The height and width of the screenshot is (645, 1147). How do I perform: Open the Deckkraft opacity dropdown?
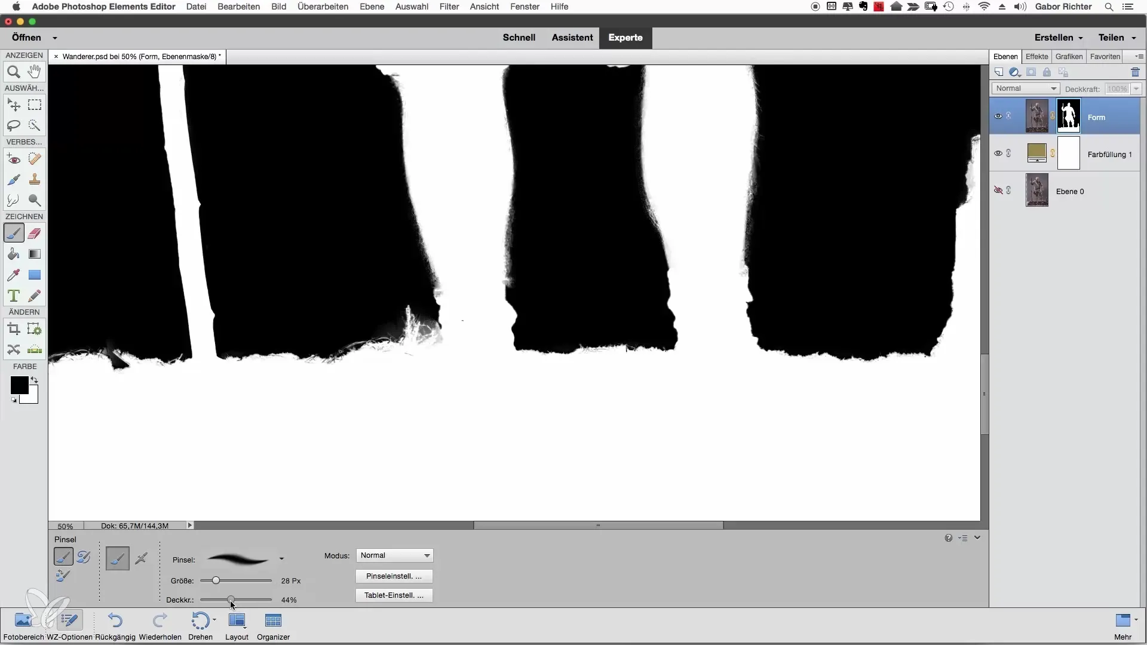pos(1136,88)
